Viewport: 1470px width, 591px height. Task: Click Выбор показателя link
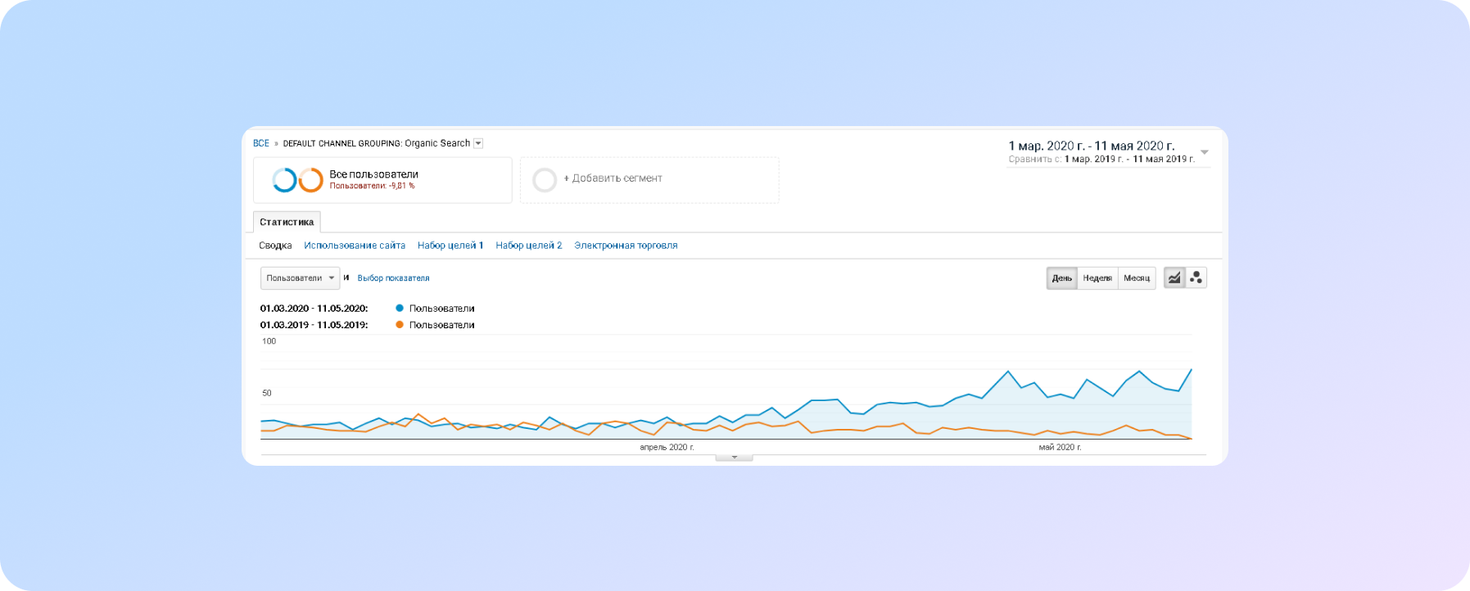tap(393, 278)
